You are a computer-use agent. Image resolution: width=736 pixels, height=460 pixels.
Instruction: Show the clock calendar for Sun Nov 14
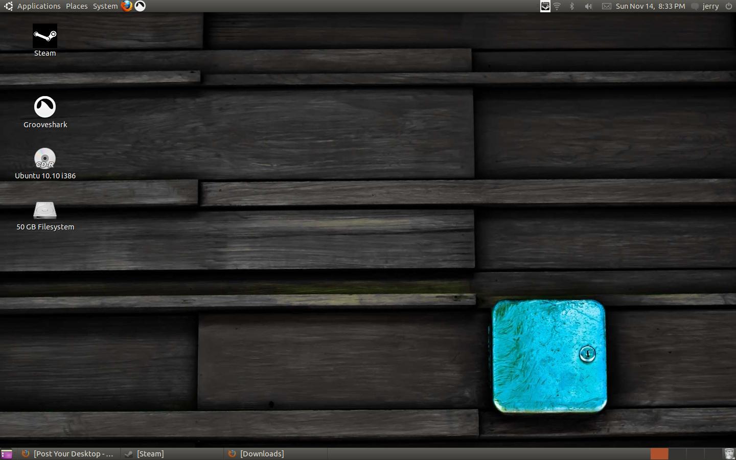(x=650, y=6)
